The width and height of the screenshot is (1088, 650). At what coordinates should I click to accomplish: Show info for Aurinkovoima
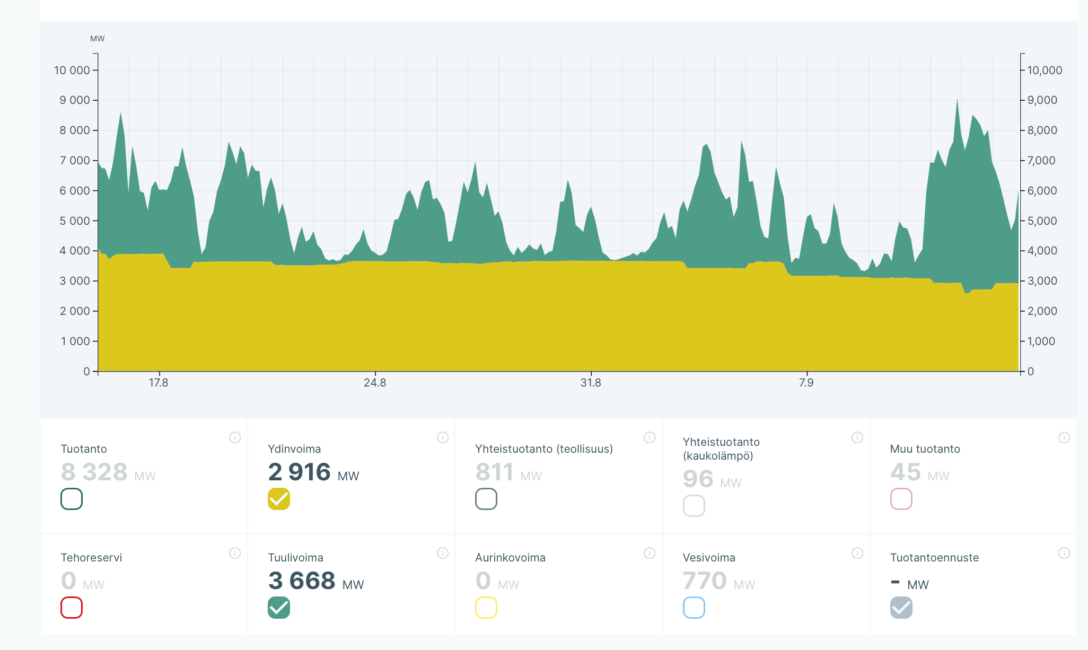tap(650, 553)
